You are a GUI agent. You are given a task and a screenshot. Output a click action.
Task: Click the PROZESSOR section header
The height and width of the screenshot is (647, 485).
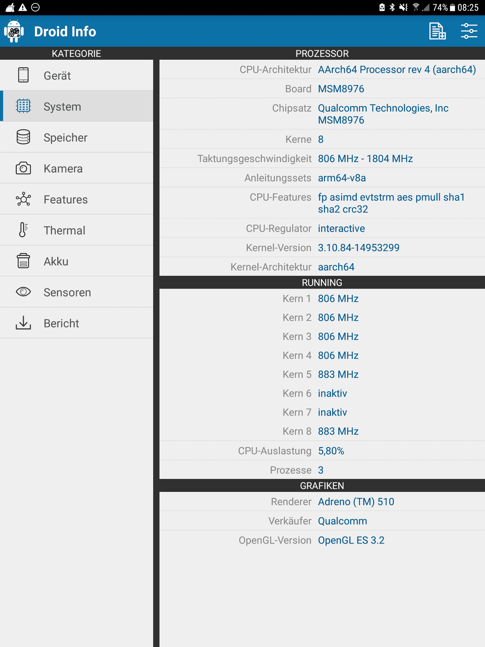[x=322, y=53]
